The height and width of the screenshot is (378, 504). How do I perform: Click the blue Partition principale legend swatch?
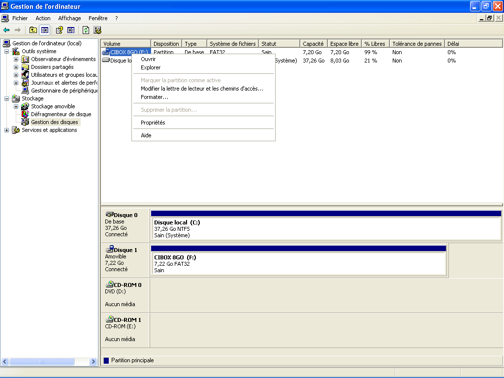[x=106, y=360]
